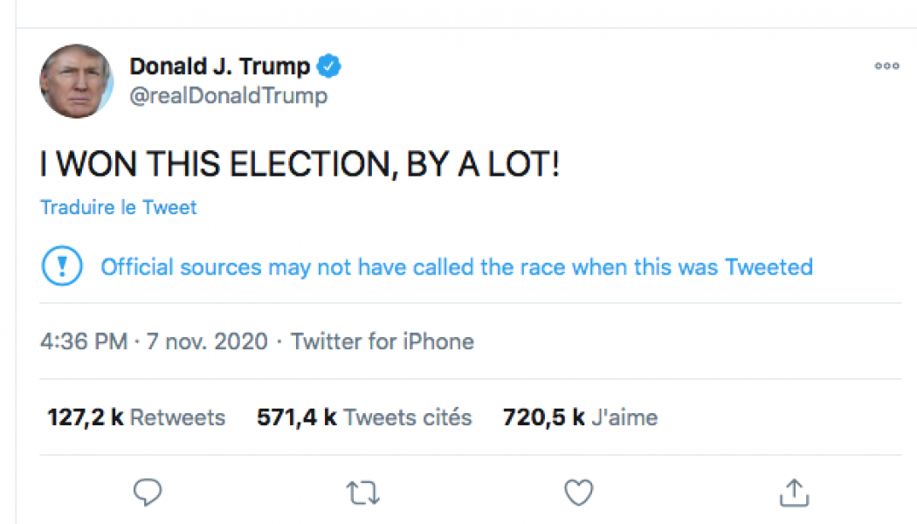The width and height of the screenshot is (917, 524).
Task: Select the @realDonaldTrump handle
Action: click(230, 96)
